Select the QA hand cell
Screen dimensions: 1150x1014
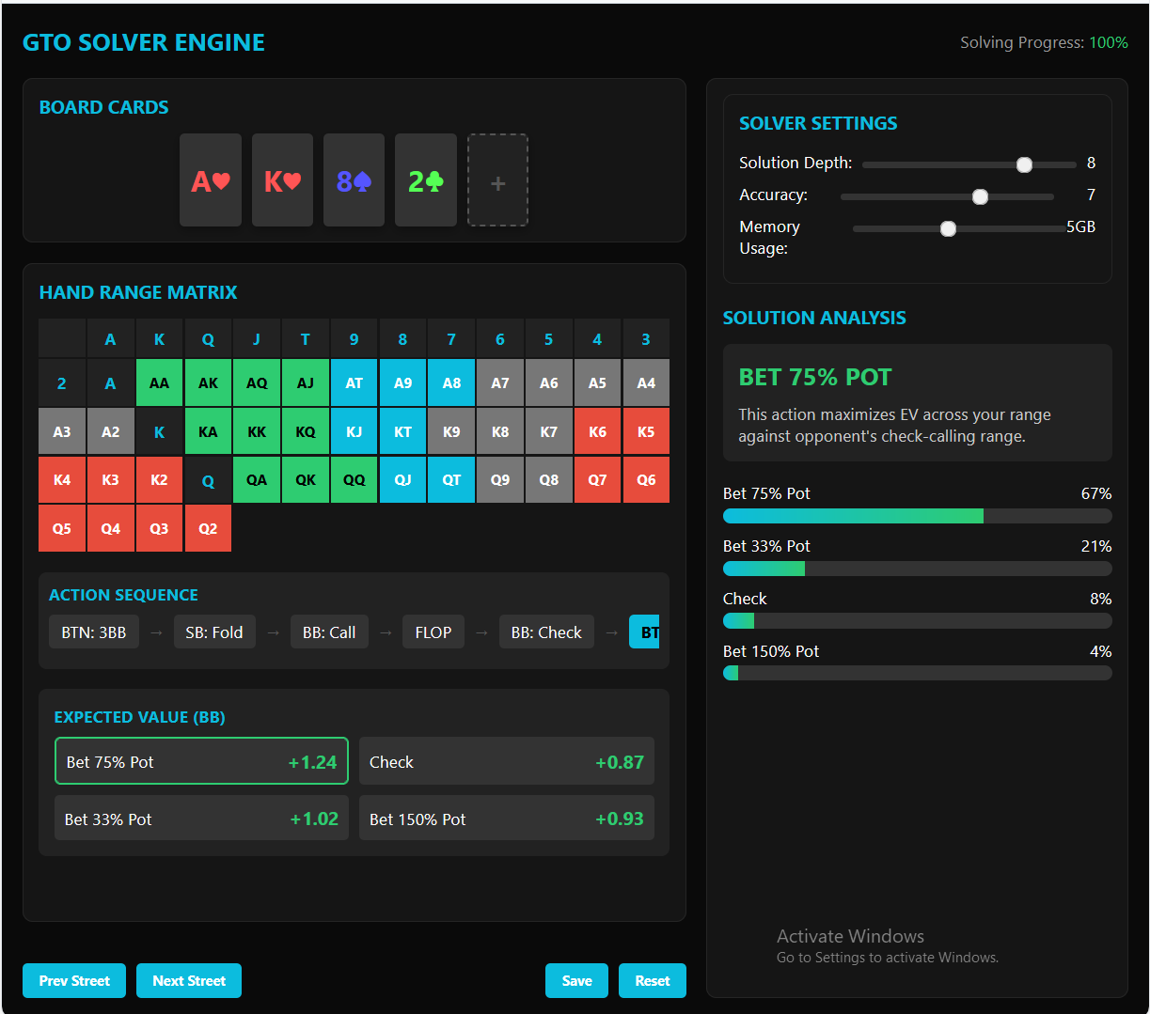coord(257,479)
